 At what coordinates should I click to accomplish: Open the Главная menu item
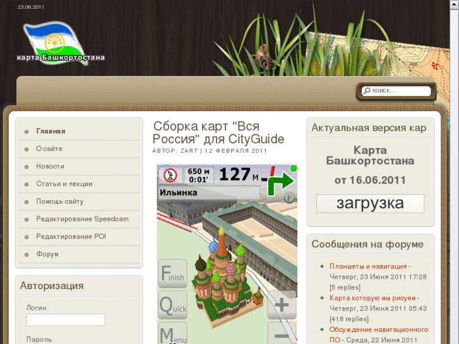pos(51,131)
